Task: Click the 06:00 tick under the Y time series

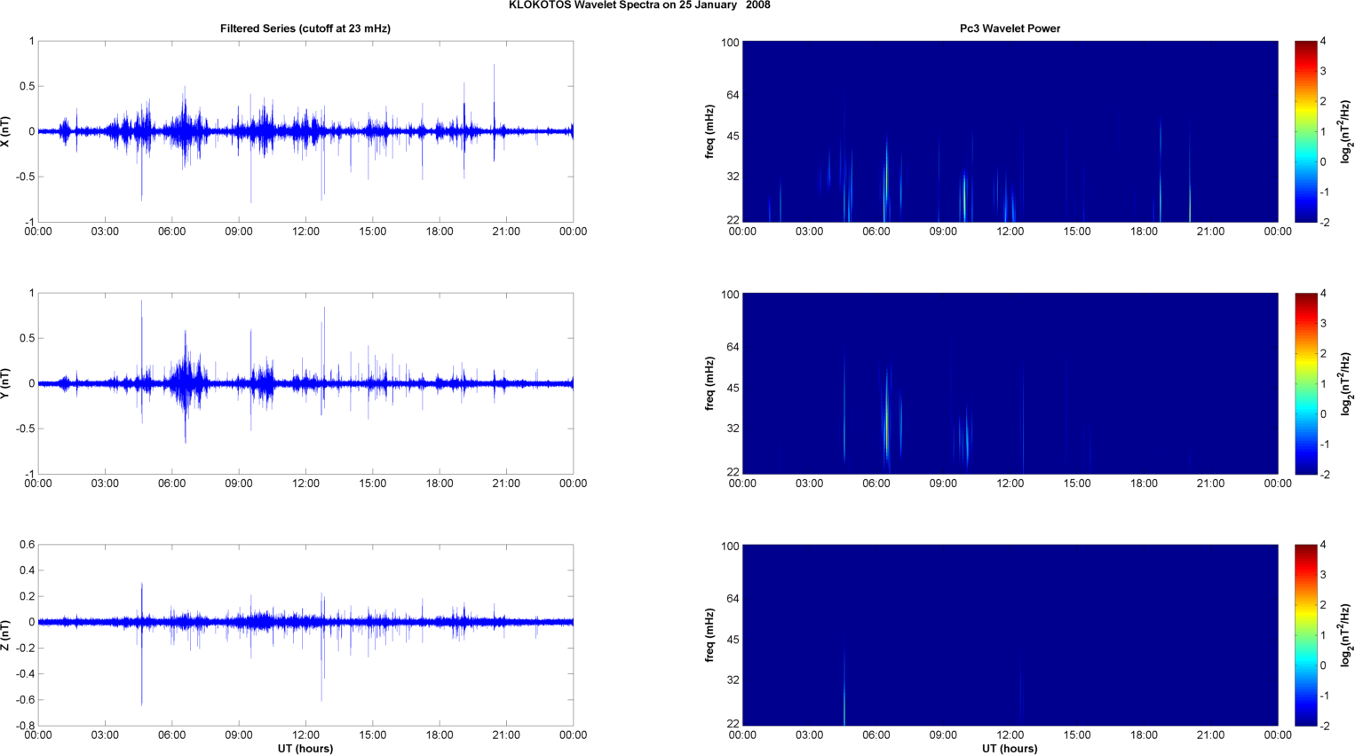Action: (x=172, y=484)
